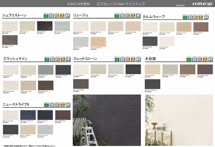Open the white textured wall photo with table
This screenshot has height=147, width=215.
[179, 120]
